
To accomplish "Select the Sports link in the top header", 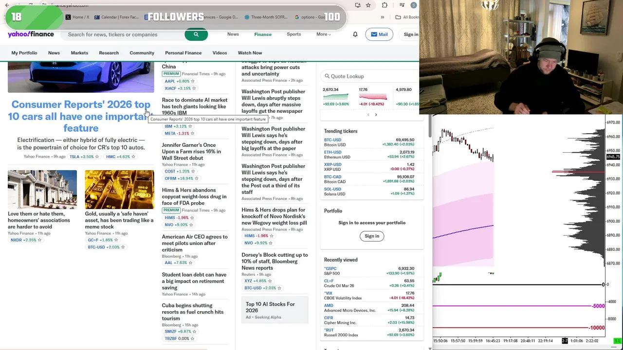I will 293,35.
